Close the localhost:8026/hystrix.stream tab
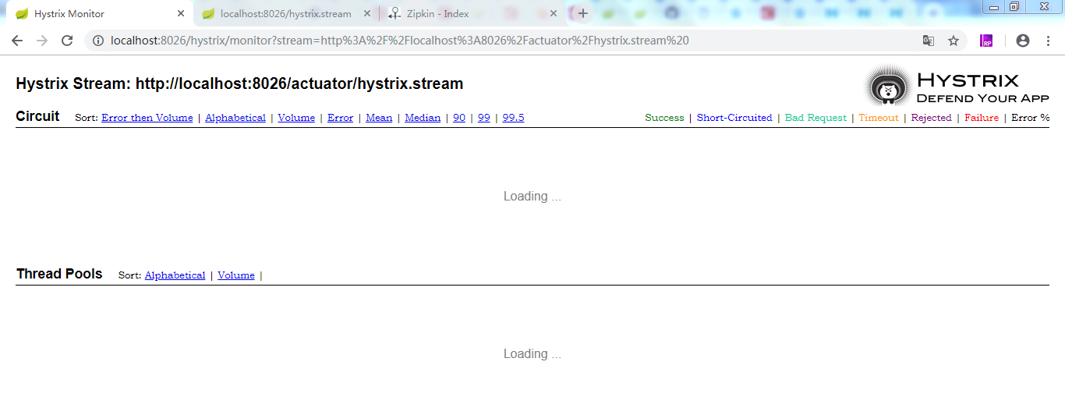 click(x=367, y=13)
